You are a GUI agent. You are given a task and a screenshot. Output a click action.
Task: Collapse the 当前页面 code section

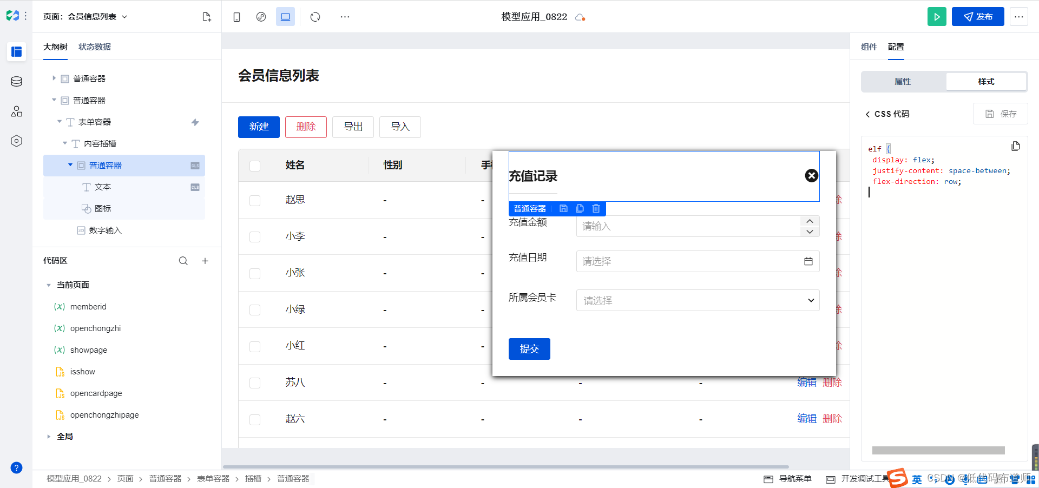click(49, 285)
